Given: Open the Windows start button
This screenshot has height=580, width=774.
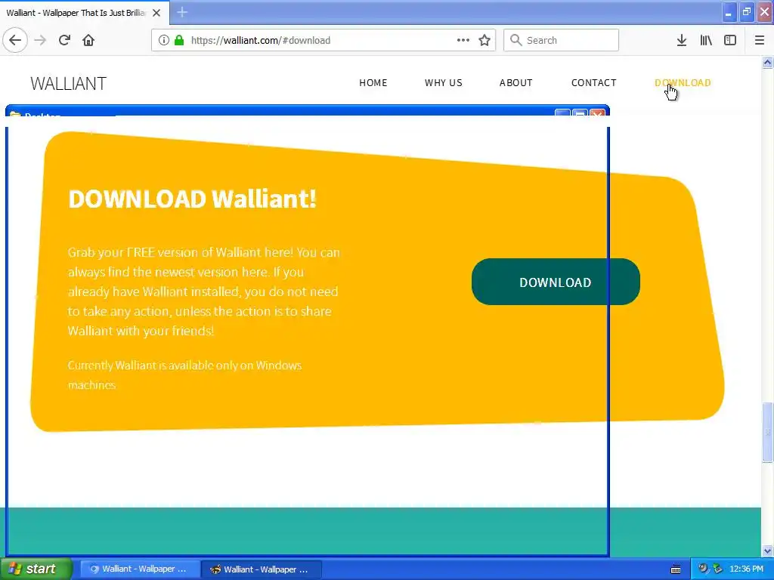Looking at the screenshot, I should pos(36,569).
